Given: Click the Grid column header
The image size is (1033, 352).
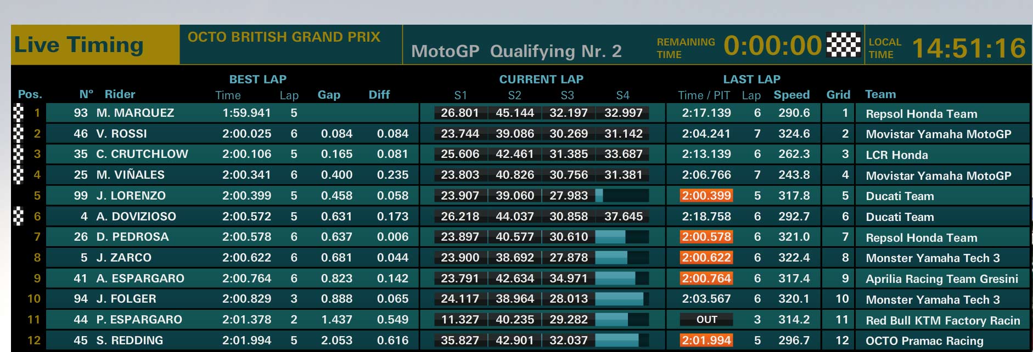Looking at the screenshot, I should tap(838, 95).
